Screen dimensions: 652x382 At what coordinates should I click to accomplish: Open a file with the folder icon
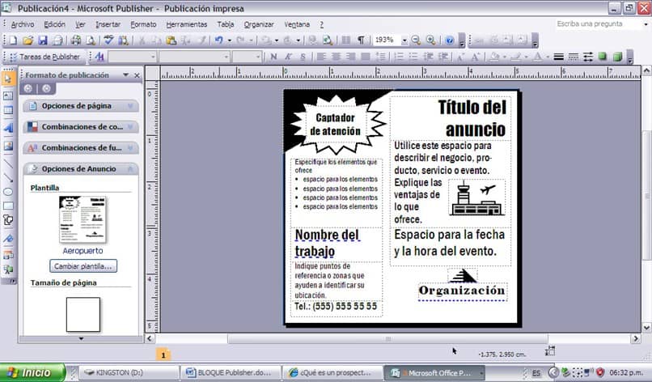[x=28, y=40]
